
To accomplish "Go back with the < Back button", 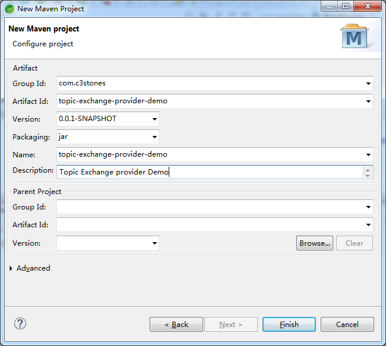I will pos(176,325).
